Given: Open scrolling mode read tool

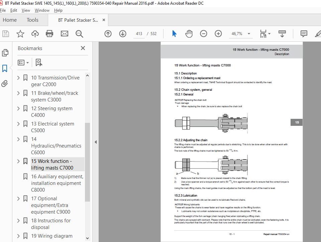Looking at the screenshot, I should [282, 34].
